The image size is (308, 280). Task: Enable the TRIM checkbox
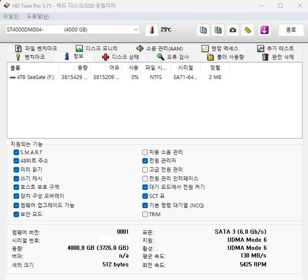145,214
